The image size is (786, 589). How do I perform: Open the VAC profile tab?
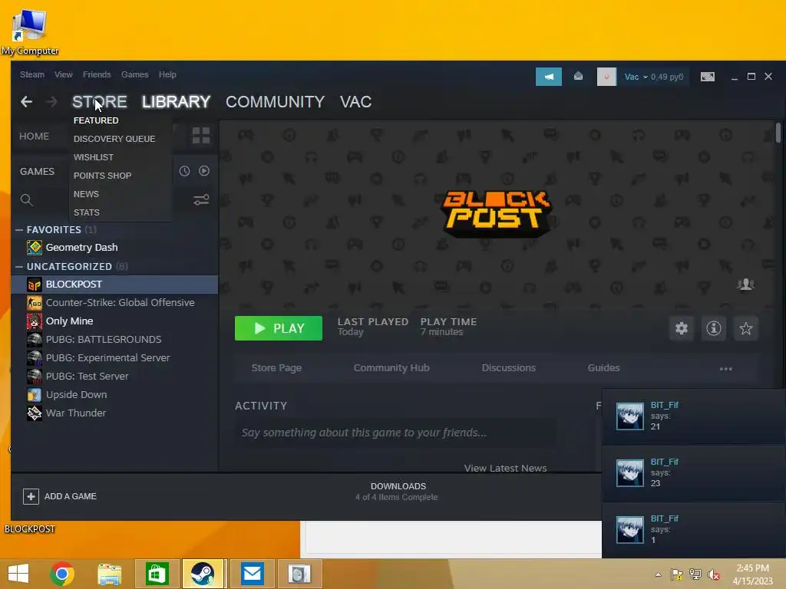coord(355,102)
